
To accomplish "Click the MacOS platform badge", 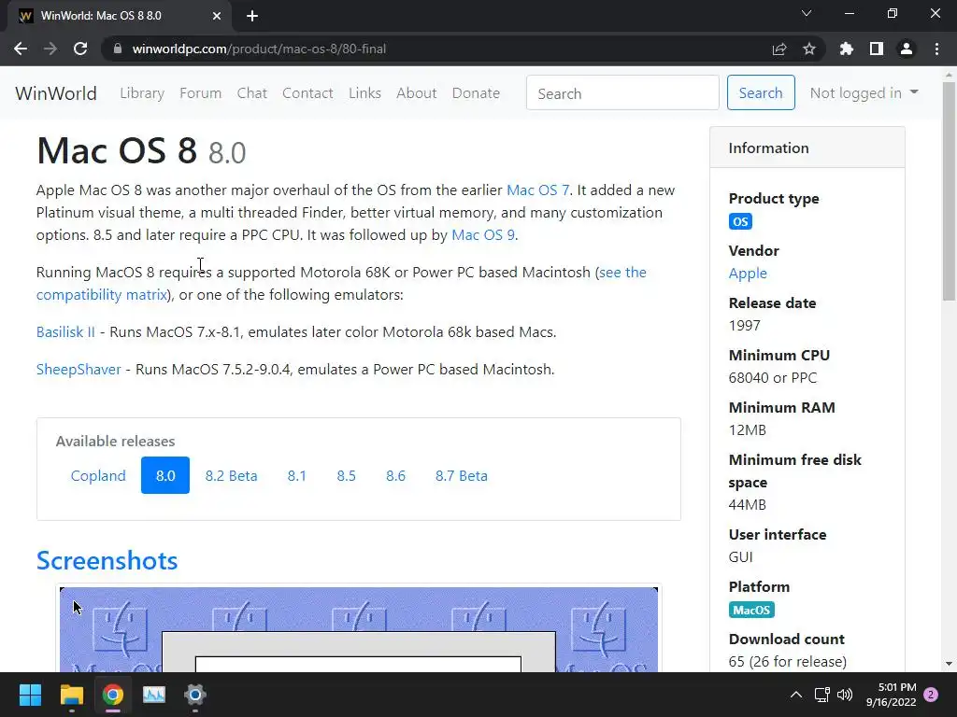I will click(x=751, y=611).
